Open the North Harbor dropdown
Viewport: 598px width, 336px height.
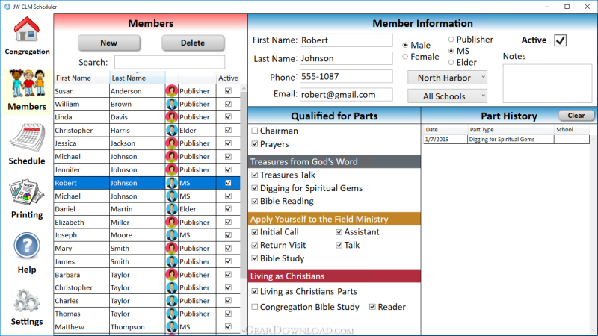tap(447, 78)
